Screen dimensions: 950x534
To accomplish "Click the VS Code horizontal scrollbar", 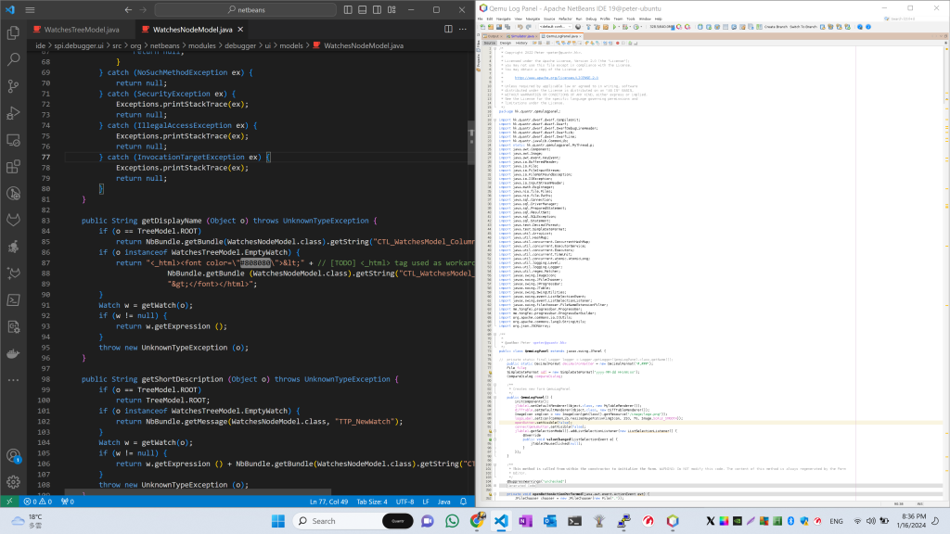I will (x=198, y=491).
